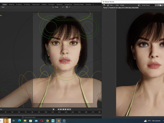
Task: Switch to the UV Editing workspace
Action: [x=27, y=4]
